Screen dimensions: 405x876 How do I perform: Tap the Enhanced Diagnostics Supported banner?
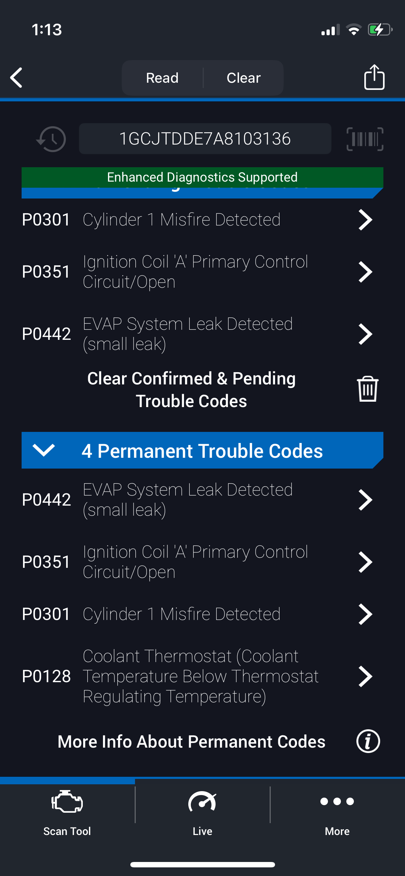[x=202, y=177]
